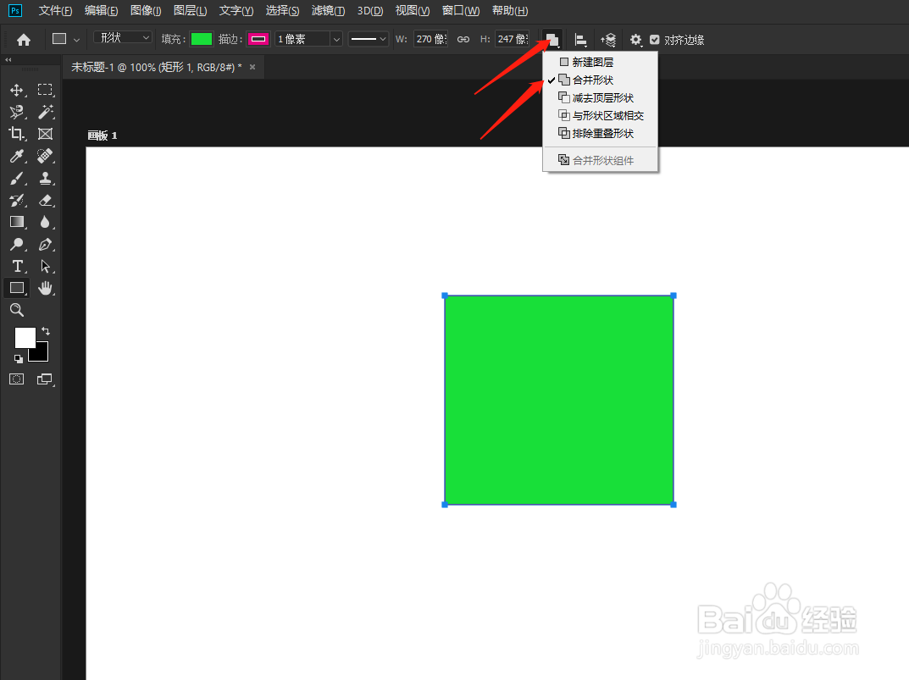Open the 视图 menu
This screenshot has height=680, width=909.
(413, 11)
